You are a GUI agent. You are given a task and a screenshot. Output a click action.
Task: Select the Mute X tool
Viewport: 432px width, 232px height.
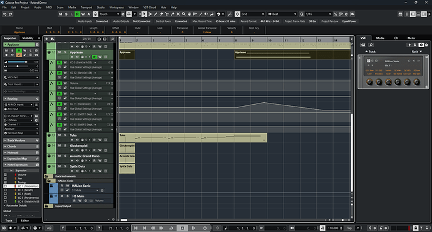178,14
